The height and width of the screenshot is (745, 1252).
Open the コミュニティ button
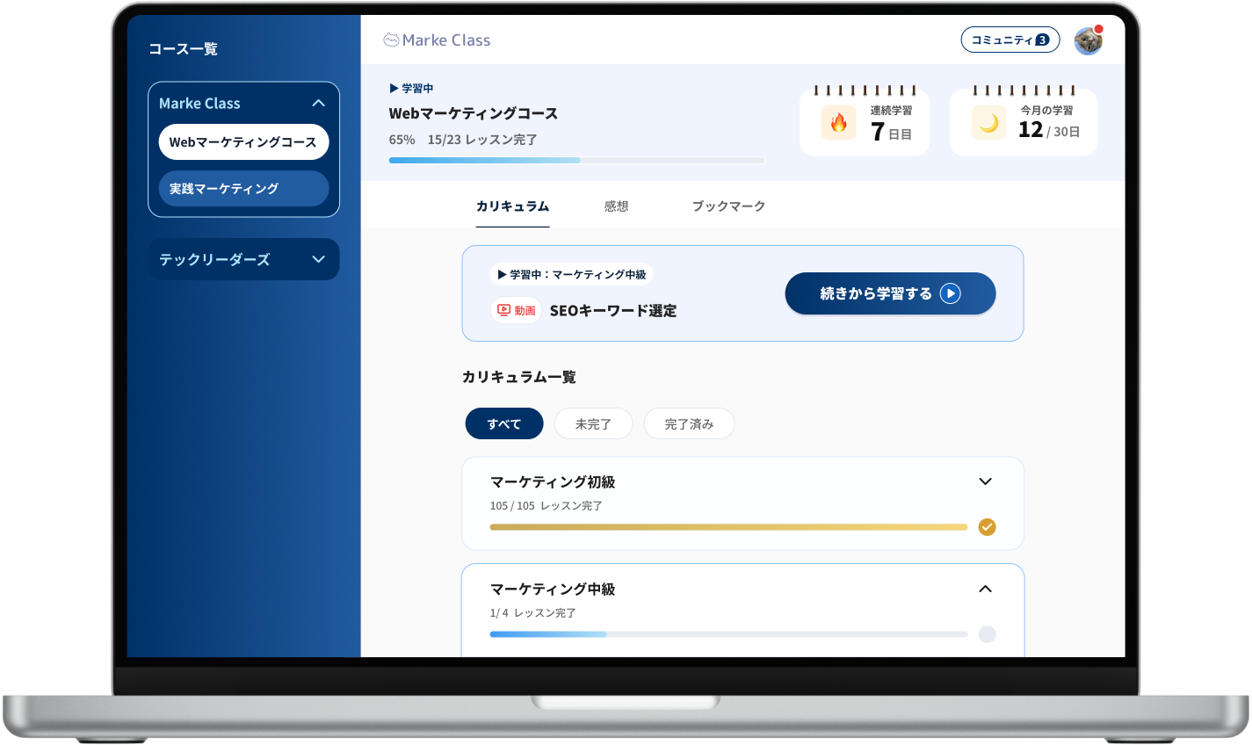tap(1010, 40)
